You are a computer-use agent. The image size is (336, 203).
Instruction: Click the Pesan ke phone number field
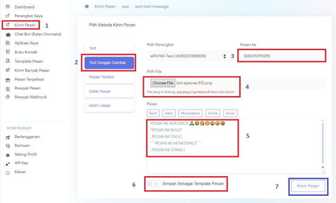tap(282, 56)
